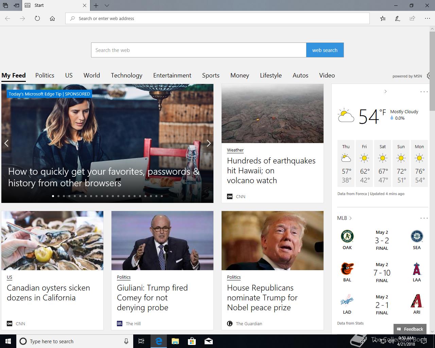Open the Money tab
Image resolution: width=435 pixels, height=348 pixels.
coord(240,75)
